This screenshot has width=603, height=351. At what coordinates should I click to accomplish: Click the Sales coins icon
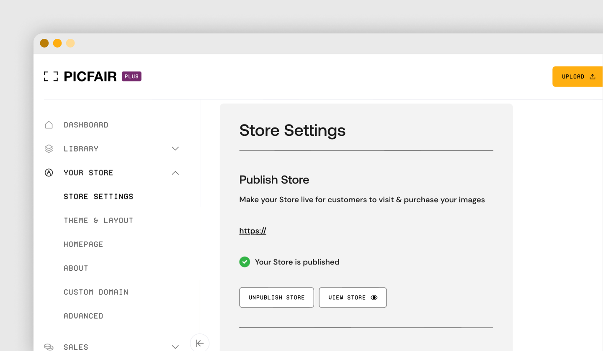click(49, 346)
